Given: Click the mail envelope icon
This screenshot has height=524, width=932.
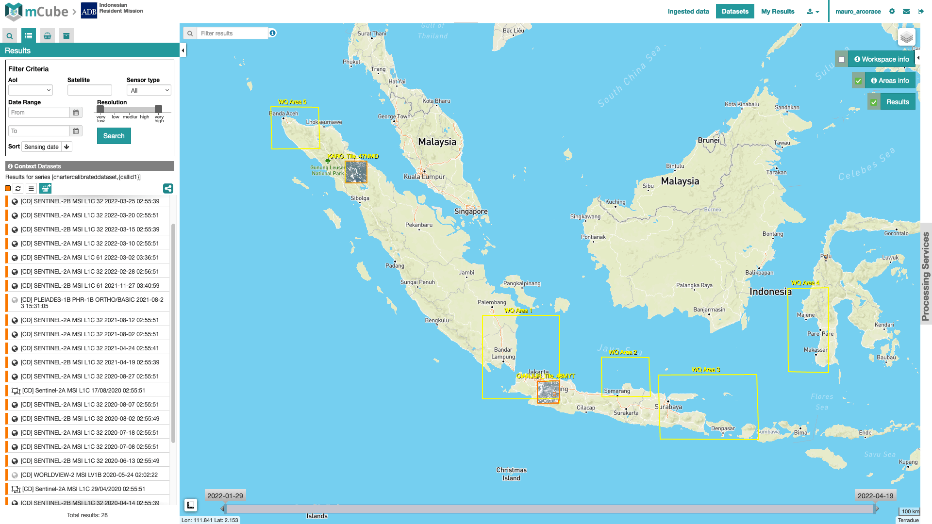Looking at the screenshot, I should point(906,12).
